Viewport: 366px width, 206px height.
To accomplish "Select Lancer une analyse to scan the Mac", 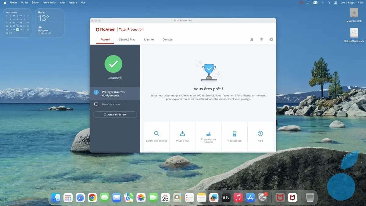I will [x=156, y=136].
